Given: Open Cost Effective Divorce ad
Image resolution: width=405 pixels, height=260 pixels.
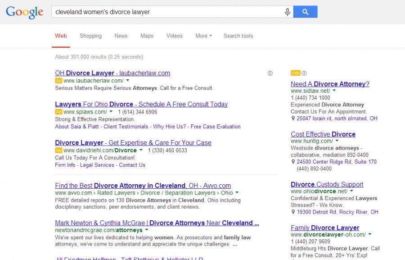Looking at the screenshot, I should (323, 134).
